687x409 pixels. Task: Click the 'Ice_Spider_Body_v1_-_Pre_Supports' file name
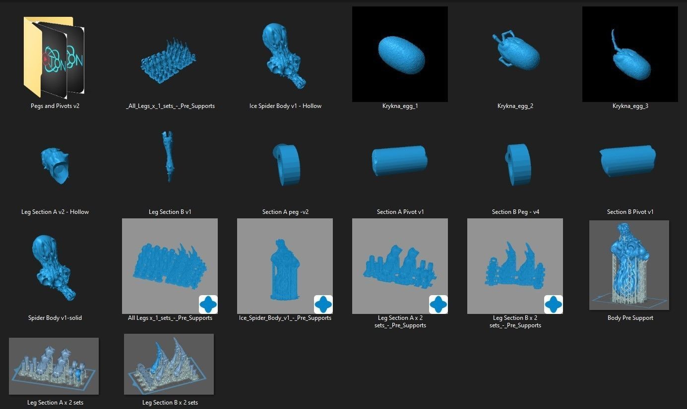tap(285, 318)
